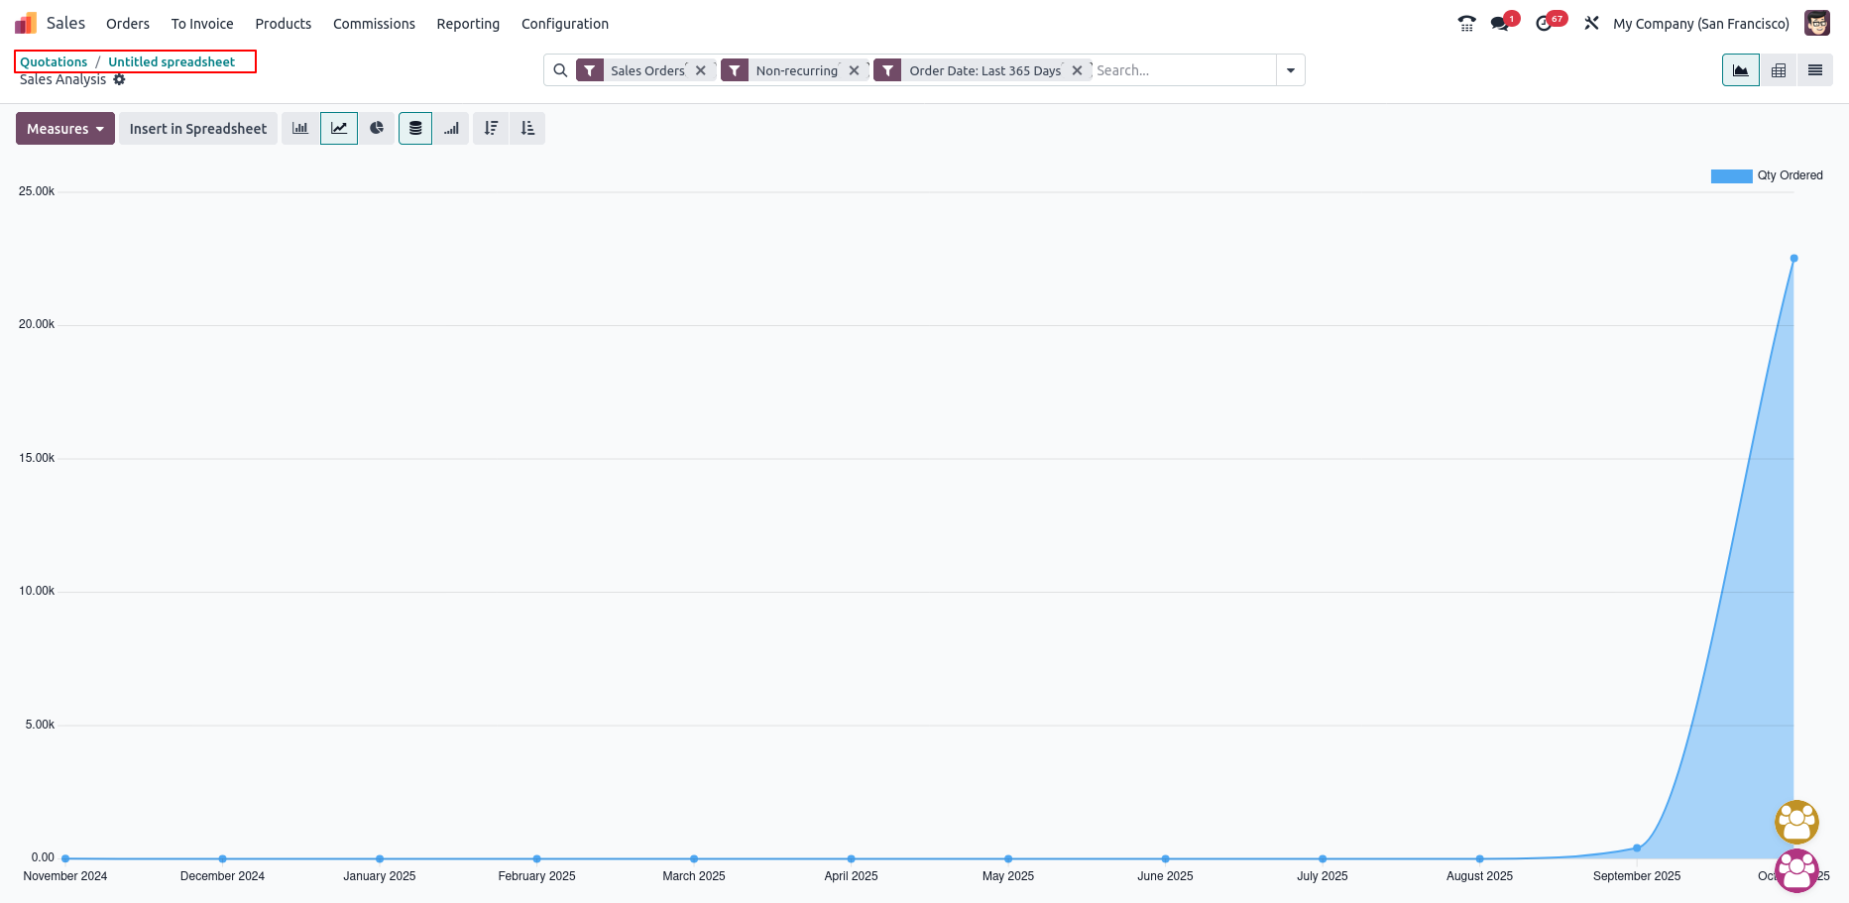The width and height of the screenshot is (1849, 903).
Task: Go back to Quotations breadcrumb
Action: coord(54,61)
